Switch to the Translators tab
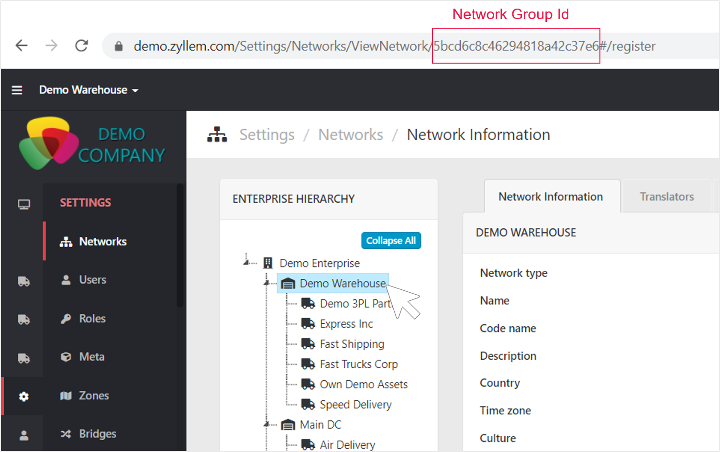This screenshot has width=720, height=452. click(x=667, y=197)
